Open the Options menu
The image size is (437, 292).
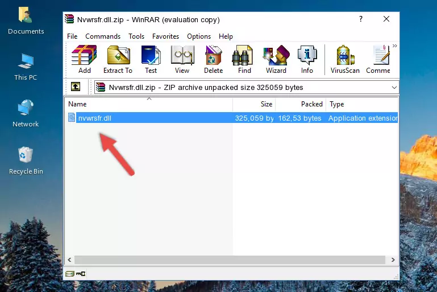tap(199, 36)
